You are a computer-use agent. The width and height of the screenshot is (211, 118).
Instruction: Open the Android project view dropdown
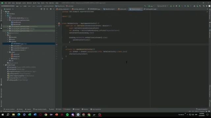[9, 9]
